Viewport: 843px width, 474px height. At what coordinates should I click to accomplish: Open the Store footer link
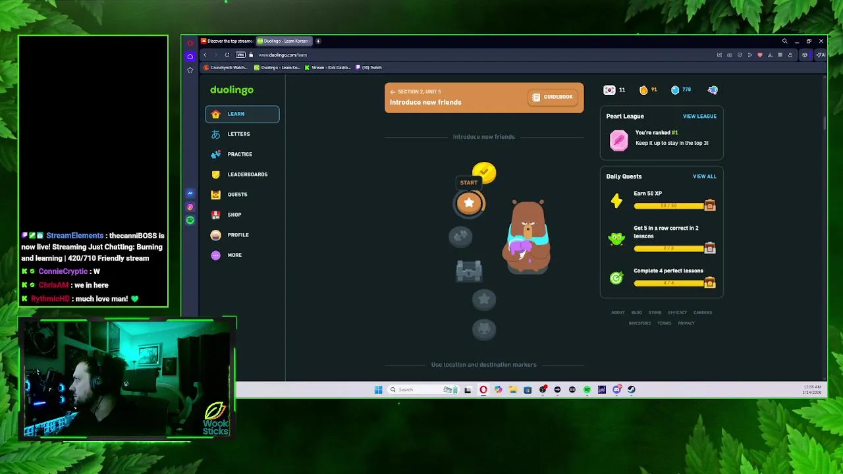point(655,313)
